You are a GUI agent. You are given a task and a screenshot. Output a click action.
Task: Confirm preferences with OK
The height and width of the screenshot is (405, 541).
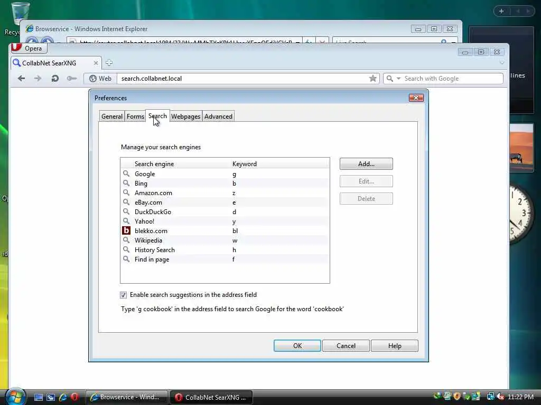[x=297, y=346]
